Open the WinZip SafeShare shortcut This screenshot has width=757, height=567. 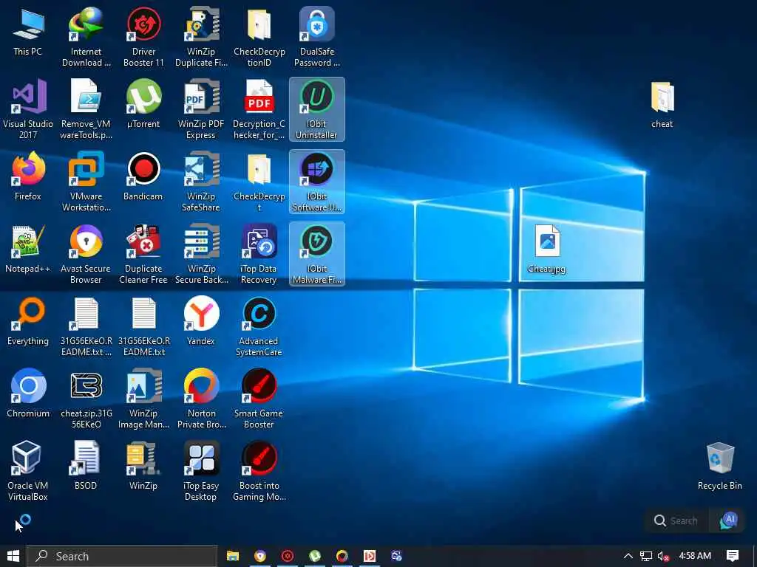[201, 182]
